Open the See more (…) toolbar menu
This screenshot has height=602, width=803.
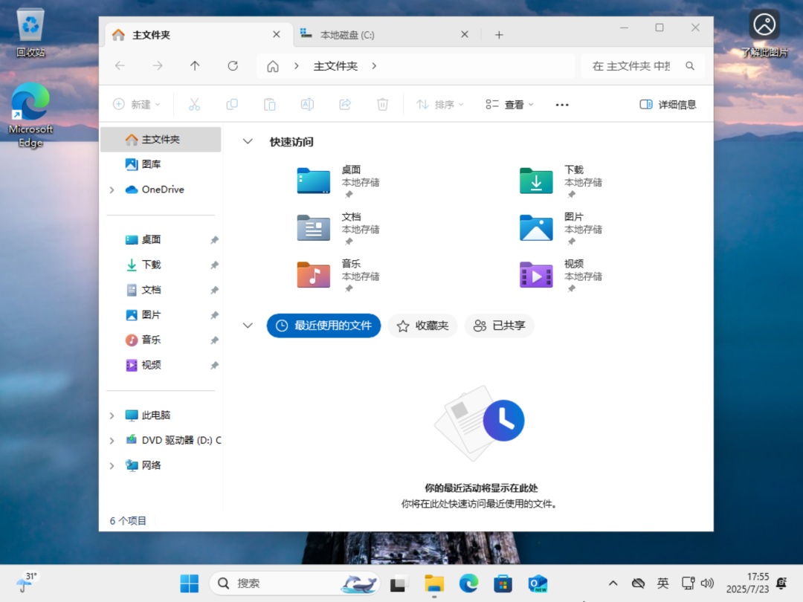562,105
